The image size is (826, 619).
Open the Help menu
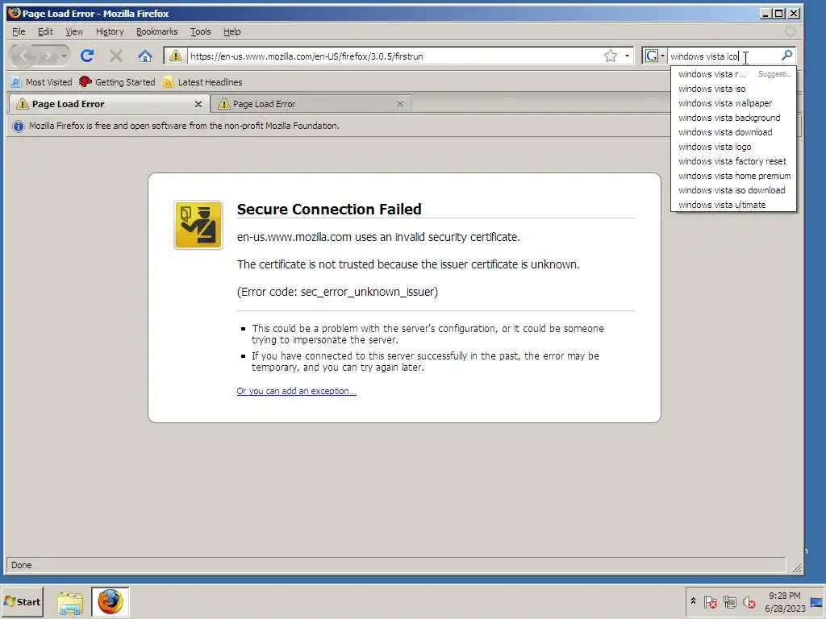click(232, 31)
